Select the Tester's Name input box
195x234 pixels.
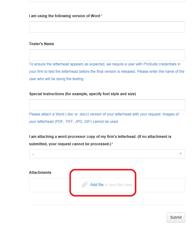pyautogui.click(x=107, y=55)
